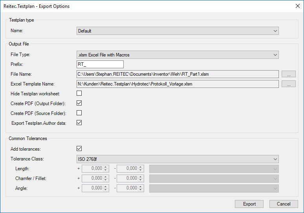
Task: Uncheck the Add tolerances checkbox
Action: pos(79,149)
